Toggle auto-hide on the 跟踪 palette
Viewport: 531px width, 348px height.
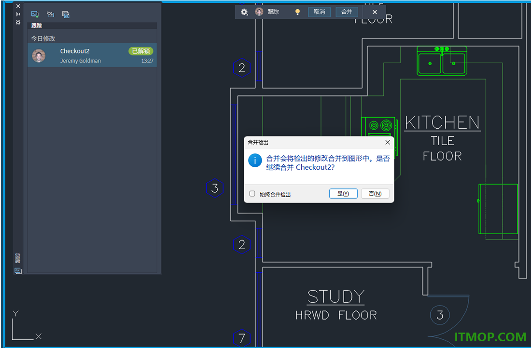point(18,14)
